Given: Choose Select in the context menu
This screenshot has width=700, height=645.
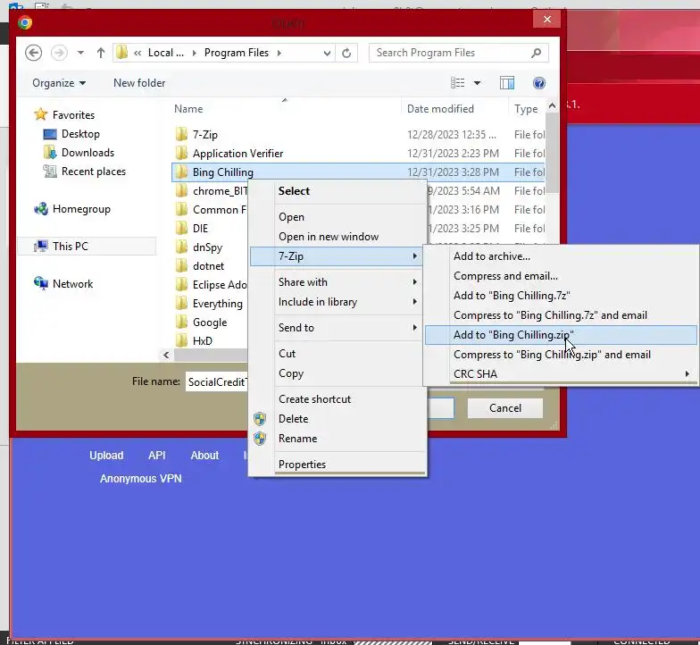Looking at the screenshot, I should pos(337,191).
